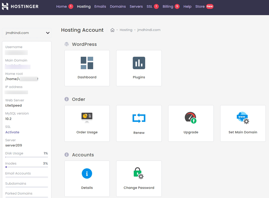Click the Home notification badge

coord(71,6)
